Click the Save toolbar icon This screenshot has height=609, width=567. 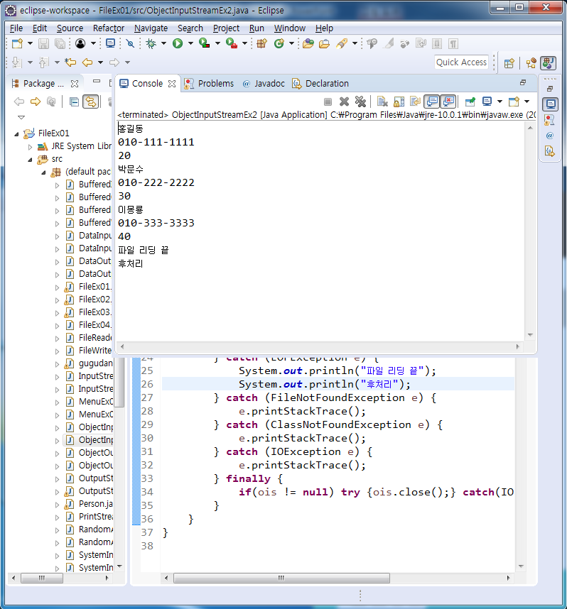pyautogui.click(x=43, y=43)
